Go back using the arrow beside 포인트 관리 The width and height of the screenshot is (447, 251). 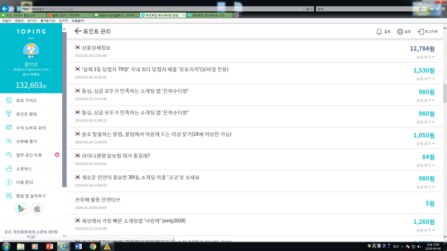(x=78, y=31)
